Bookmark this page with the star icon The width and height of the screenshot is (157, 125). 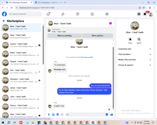(x=144, y=7)
